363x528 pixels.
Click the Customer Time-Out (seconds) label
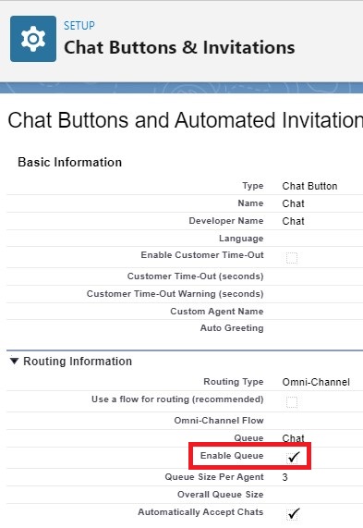195,276
